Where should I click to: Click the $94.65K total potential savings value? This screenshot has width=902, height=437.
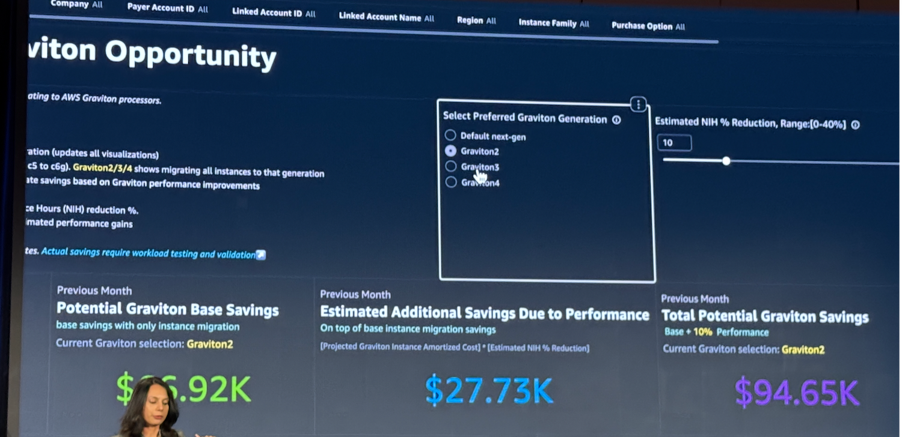(x=797, y=392)
